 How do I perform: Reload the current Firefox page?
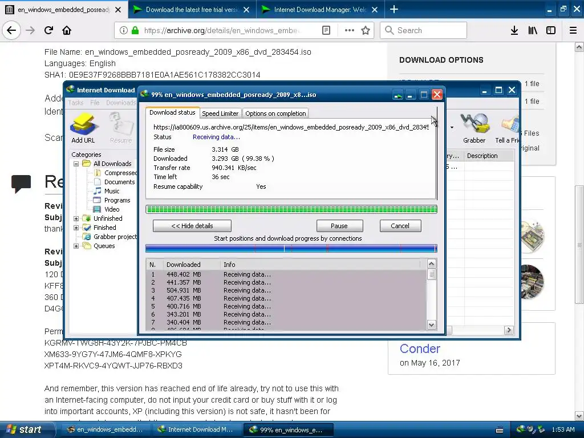(x=49, y=30)
